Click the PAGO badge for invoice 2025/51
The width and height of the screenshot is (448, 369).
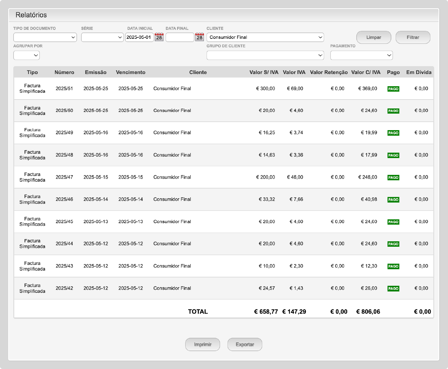pos(393,89)
